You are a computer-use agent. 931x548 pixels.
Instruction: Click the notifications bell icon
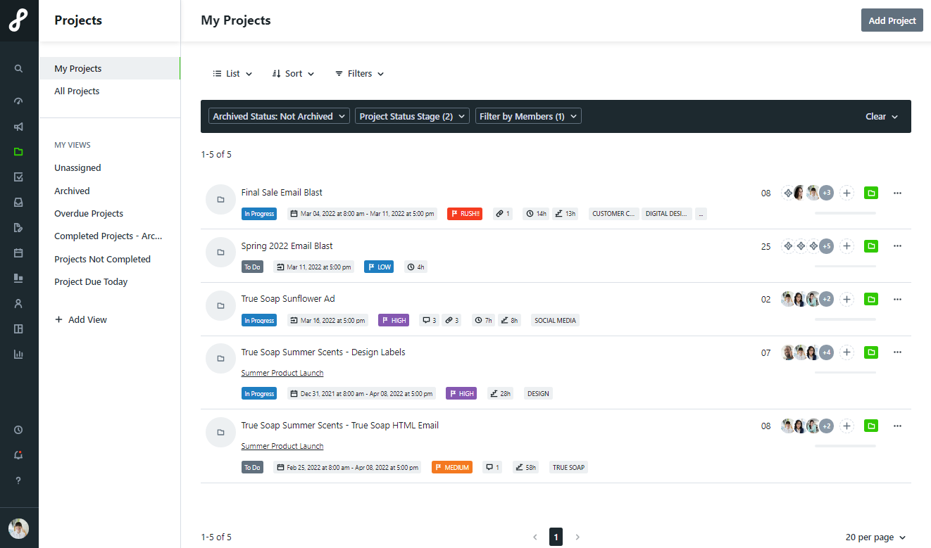(x=19, y=455)
